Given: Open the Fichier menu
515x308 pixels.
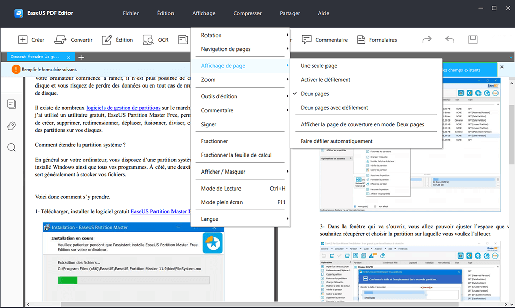Looking at the screenshot, I should coord(131,13).
